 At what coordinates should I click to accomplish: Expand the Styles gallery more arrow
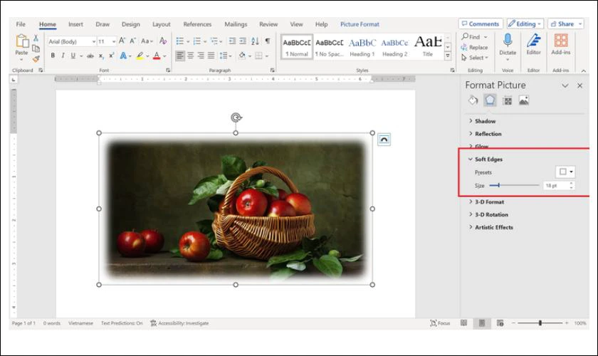point(448,56)
